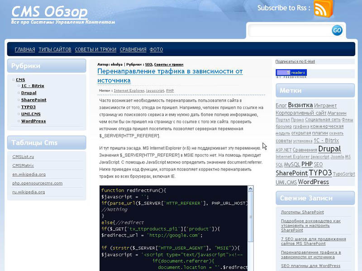362x271 pixels.
Task: Open the Советы и трюки rubric link
Action: pyautogui.click(x=169, y=65)
